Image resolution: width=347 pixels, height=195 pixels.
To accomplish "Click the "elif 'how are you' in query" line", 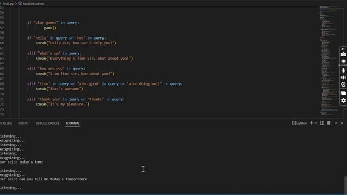I will [56, 69].
